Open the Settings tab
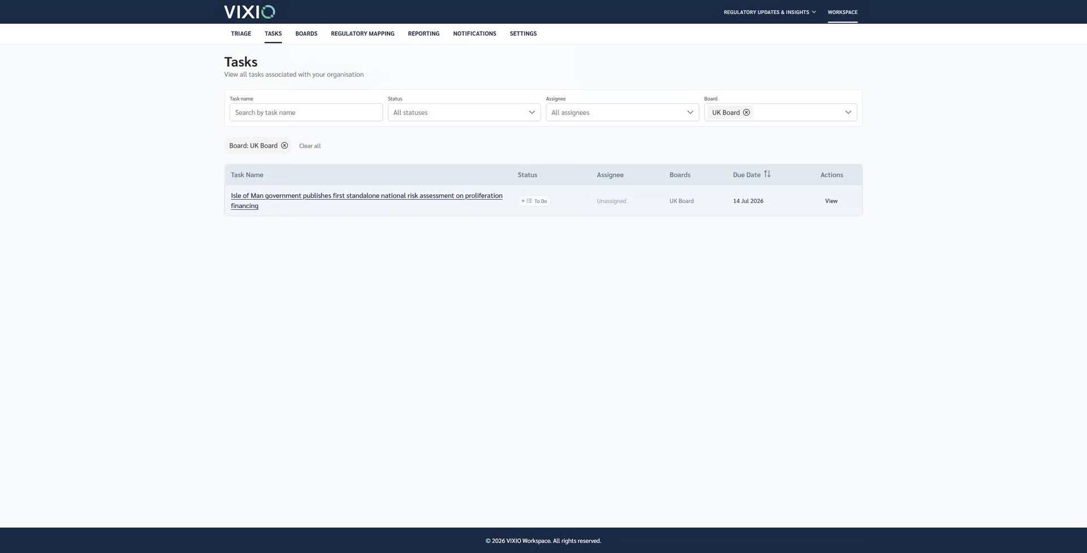The image size is (1087, 553). [x=523, y=34]
